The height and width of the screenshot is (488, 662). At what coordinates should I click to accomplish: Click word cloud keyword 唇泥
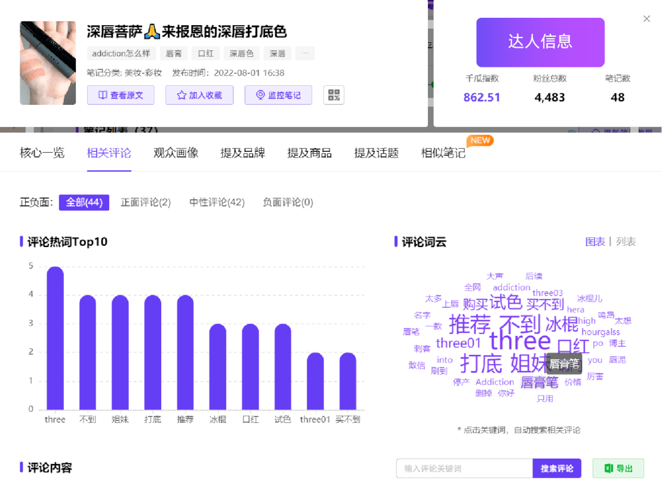click(617, 360)
